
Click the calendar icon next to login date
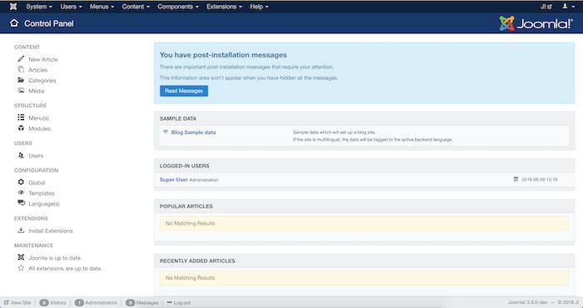click(x=516, y=179)
